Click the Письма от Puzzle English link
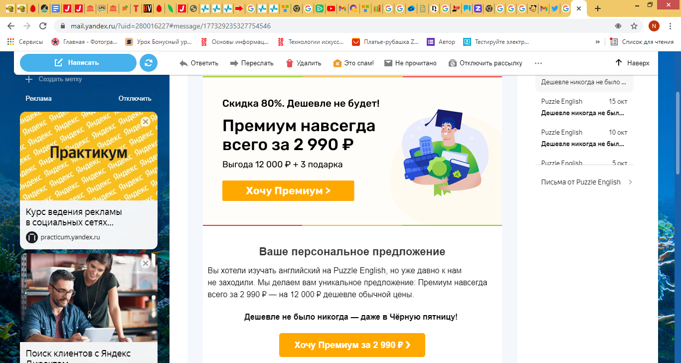Screen dimensions: 681x363 [581, 182]
